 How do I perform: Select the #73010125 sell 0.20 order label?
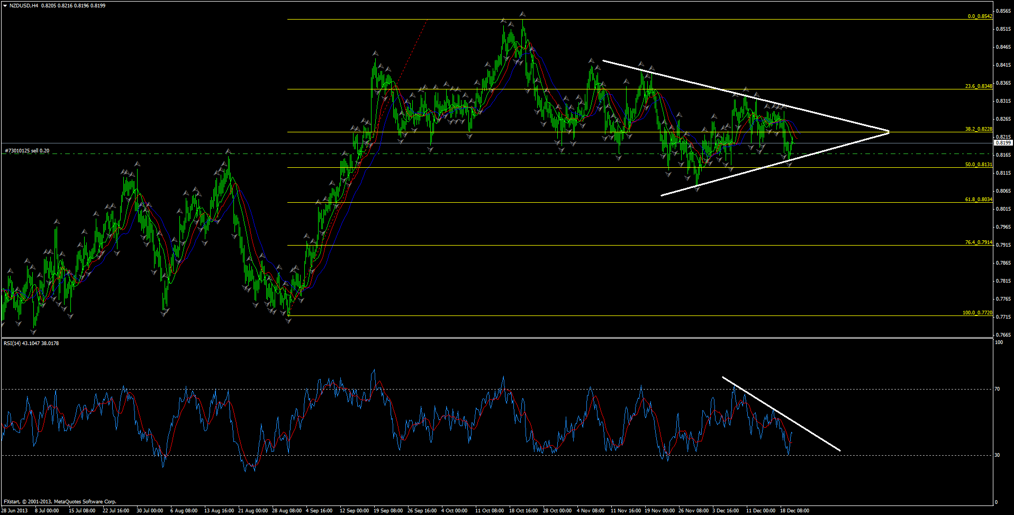pos(27,151)
